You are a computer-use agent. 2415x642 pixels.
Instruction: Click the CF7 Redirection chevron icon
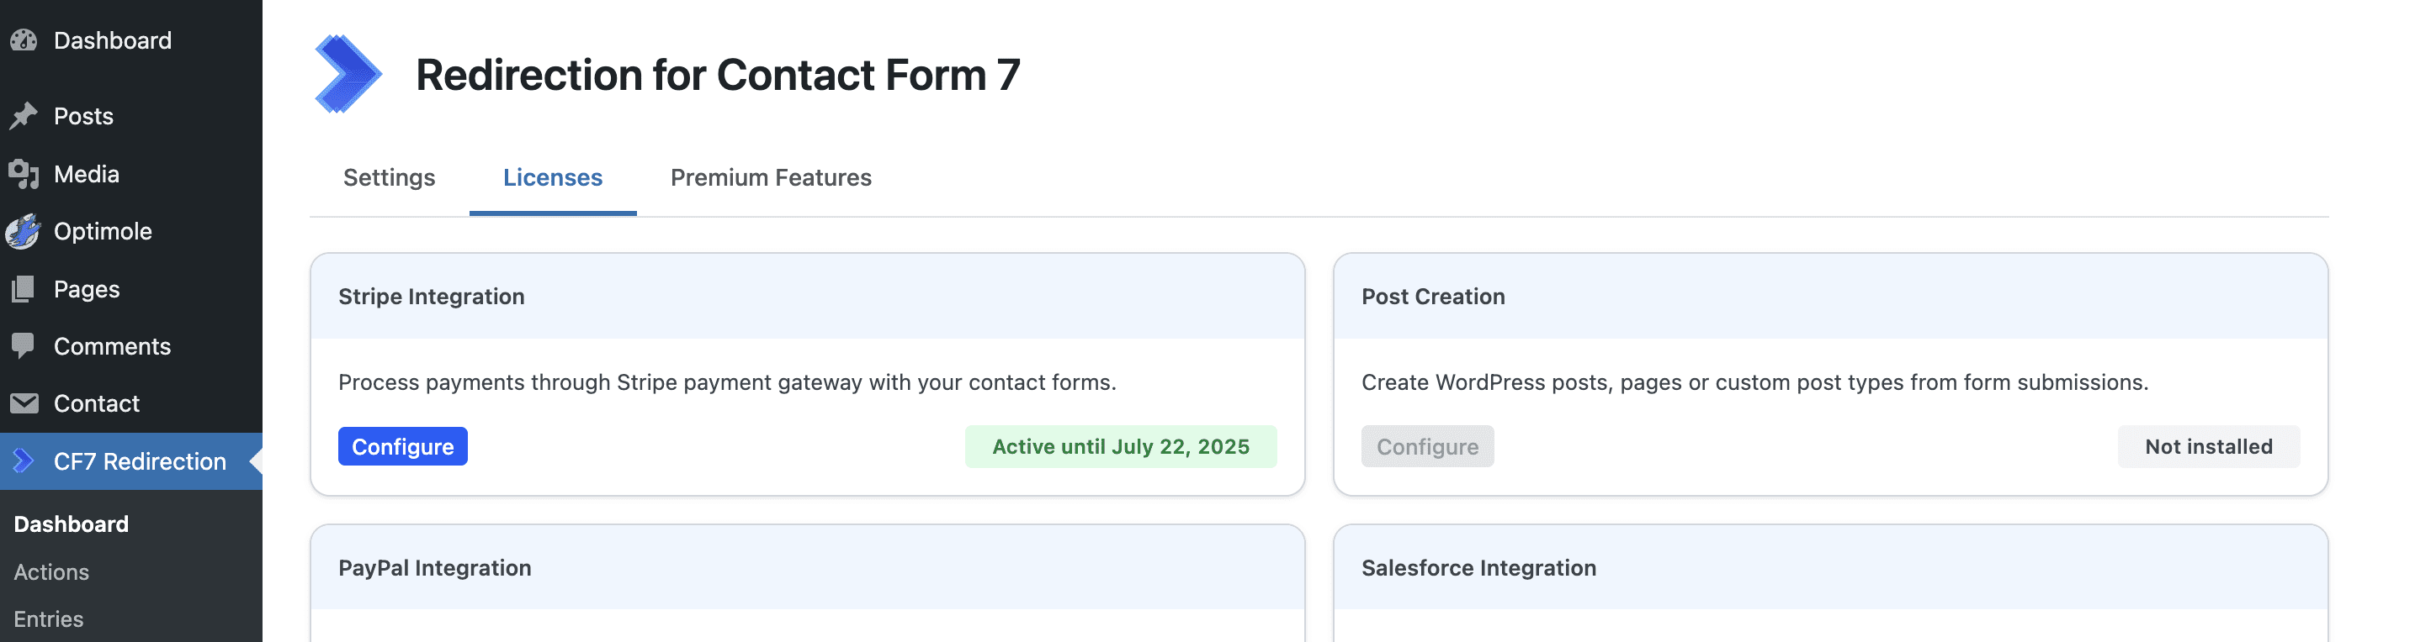(x=24, y=461)
